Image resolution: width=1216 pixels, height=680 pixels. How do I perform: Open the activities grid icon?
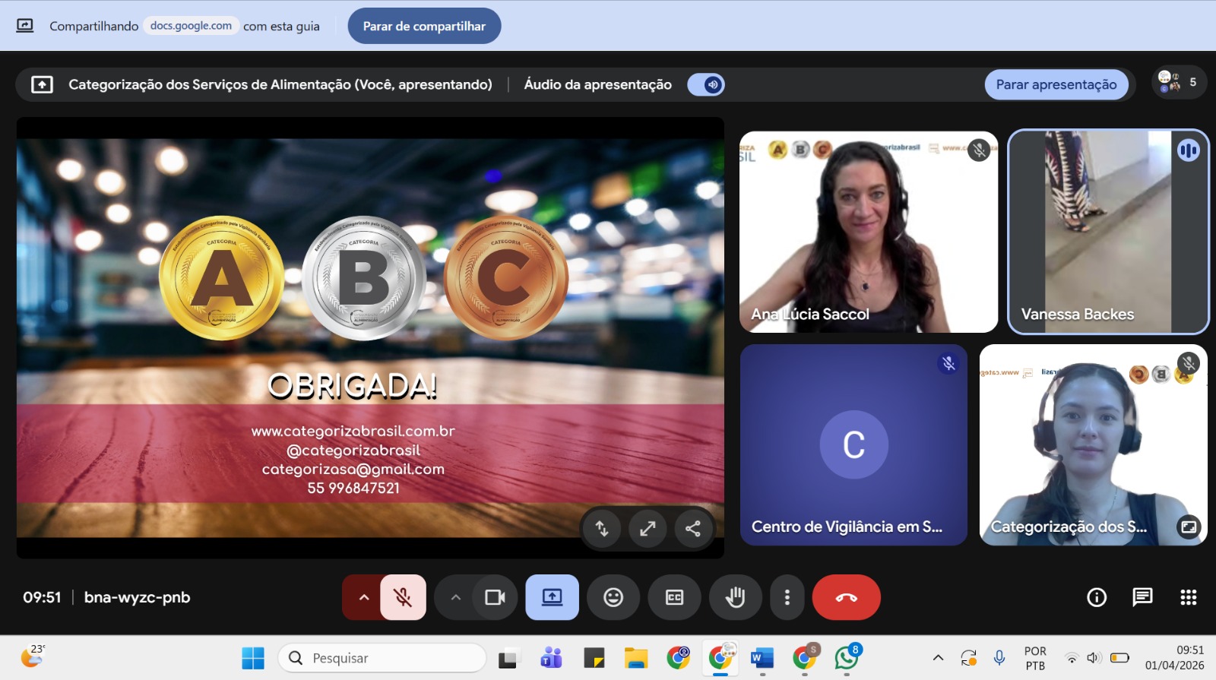point(1189,597)
